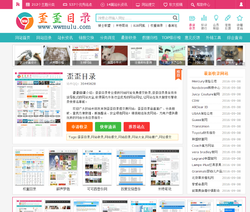Open the 我爱发烧音乐 site card
Screen dimensions: 250x212
point(131,170)
